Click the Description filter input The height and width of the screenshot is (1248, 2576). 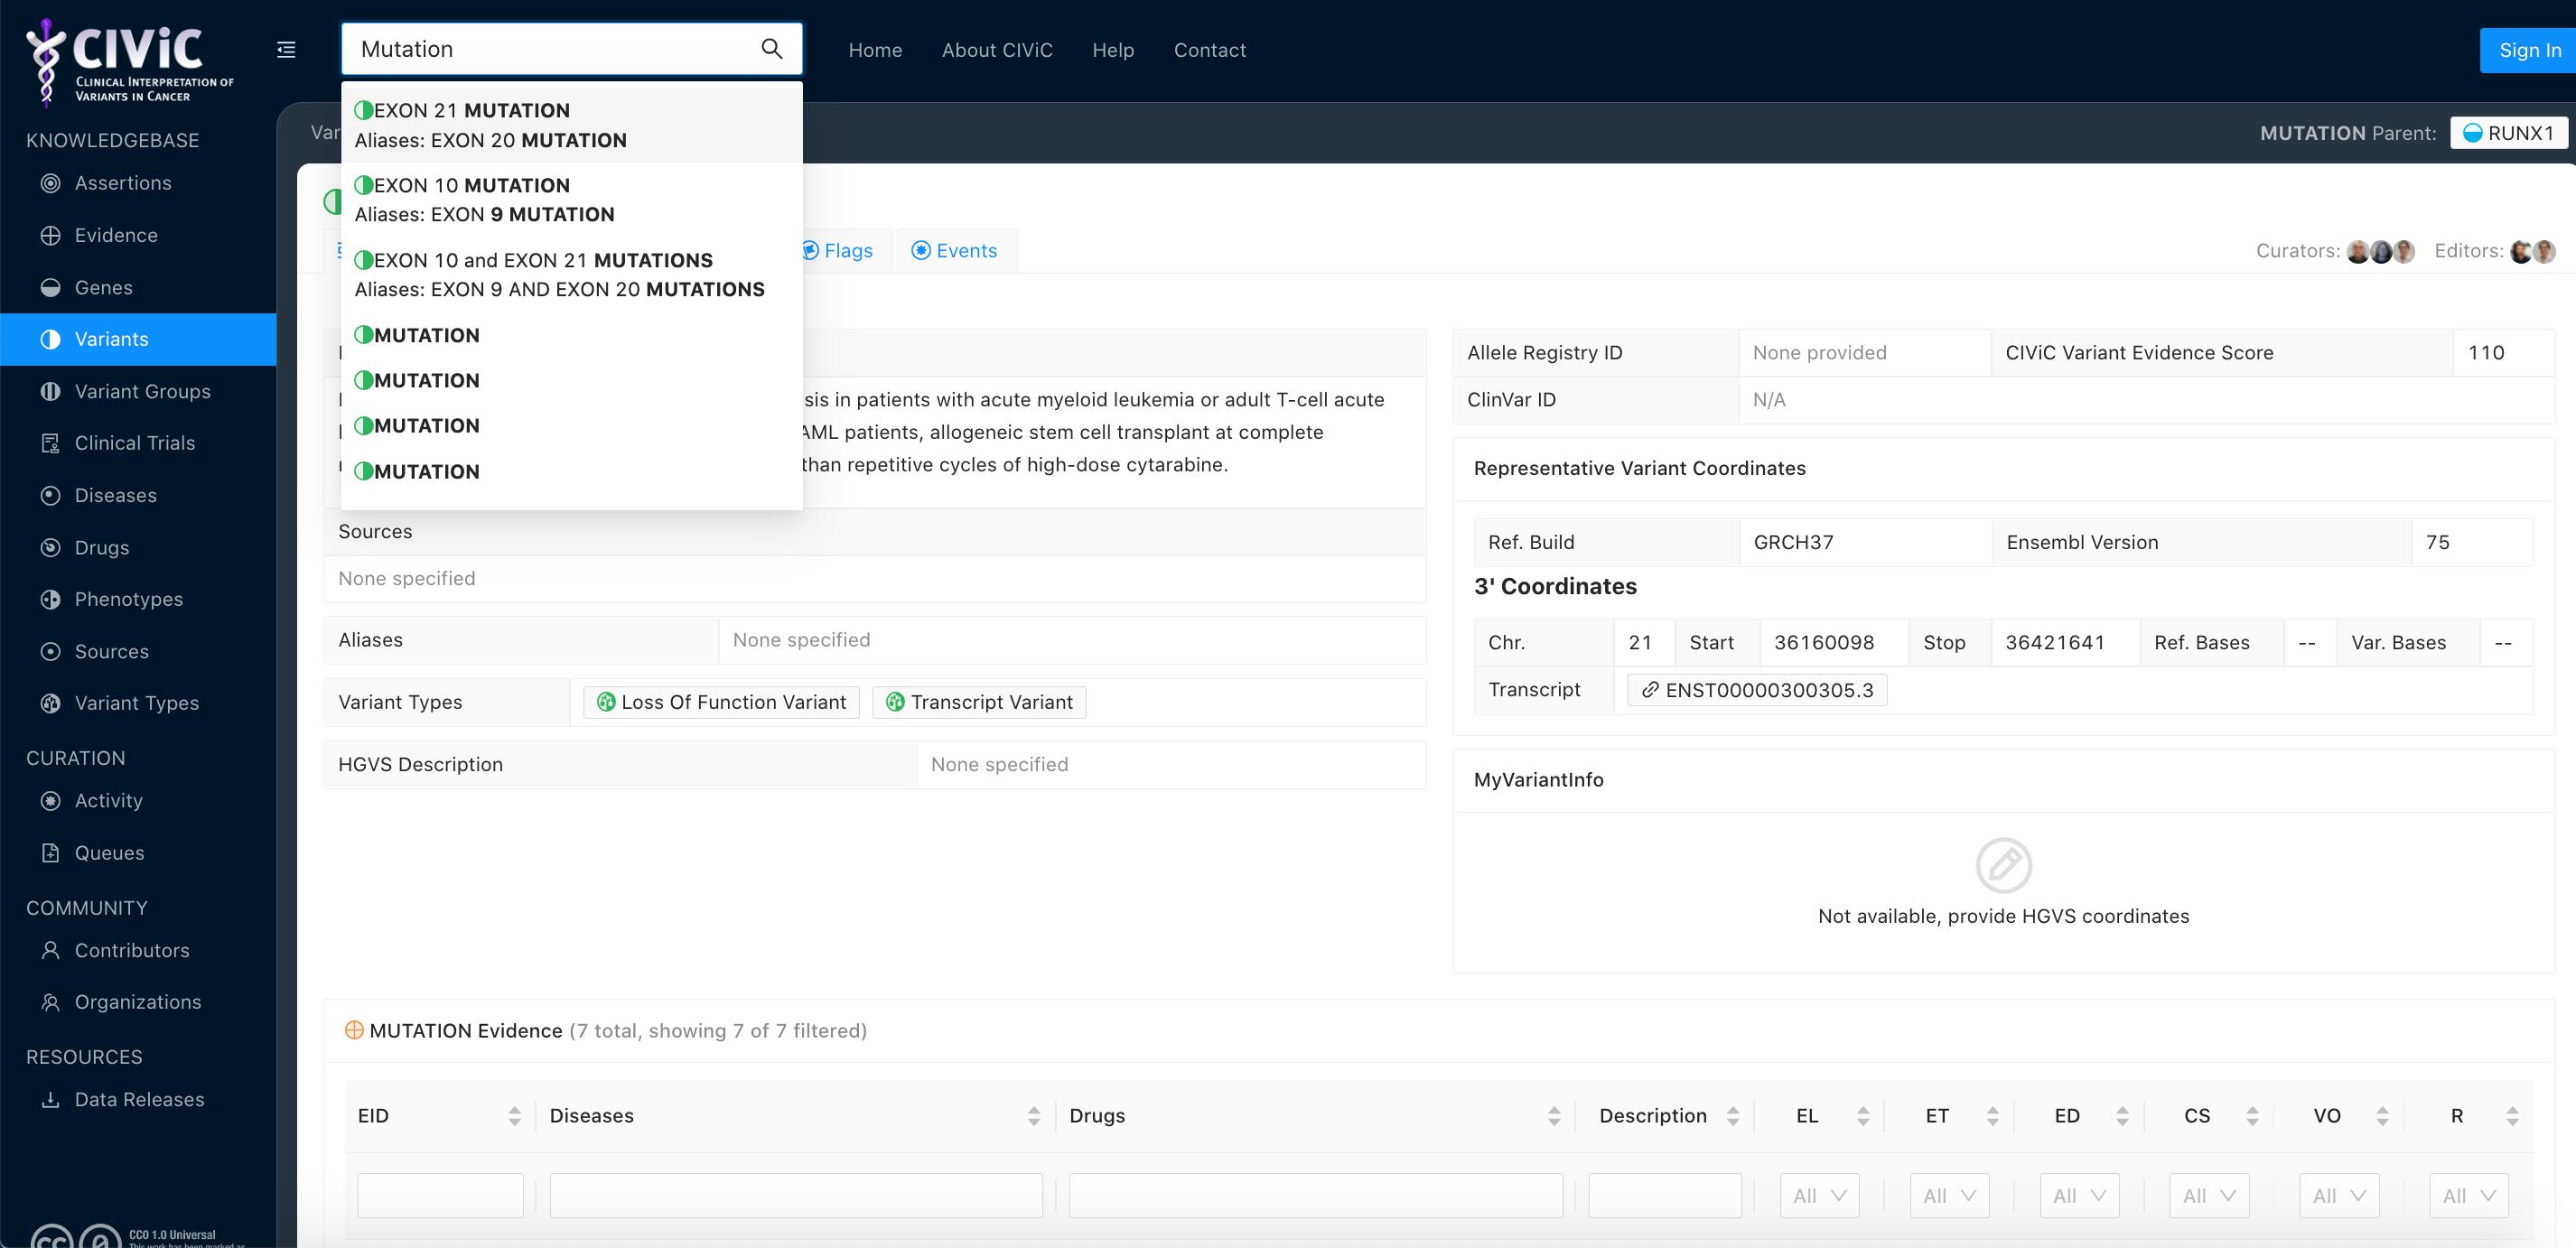pyautogui.click(x=1665, y=1195)
